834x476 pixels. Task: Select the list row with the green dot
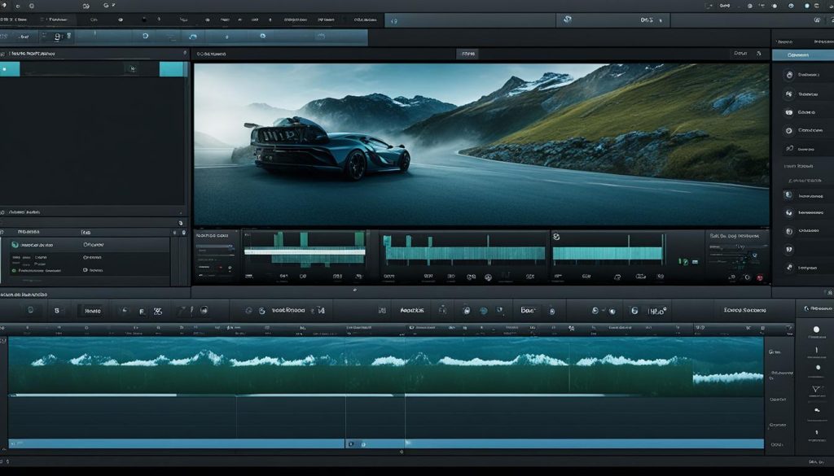pos(88,270)
